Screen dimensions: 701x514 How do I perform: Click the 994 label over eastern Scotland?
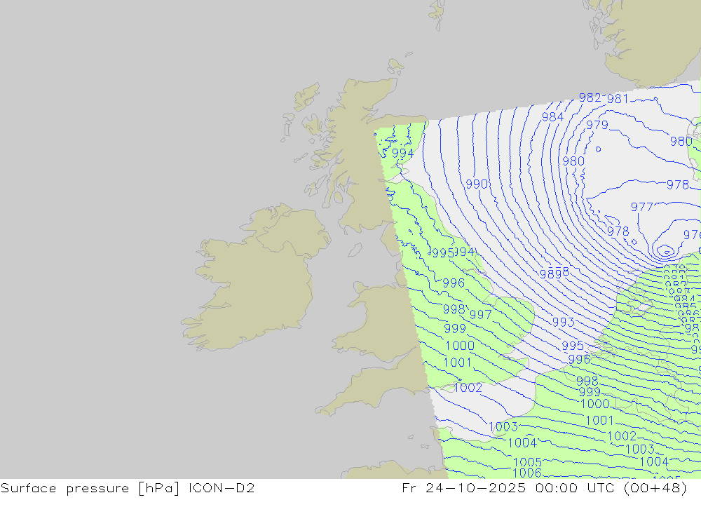coord(403,154)
